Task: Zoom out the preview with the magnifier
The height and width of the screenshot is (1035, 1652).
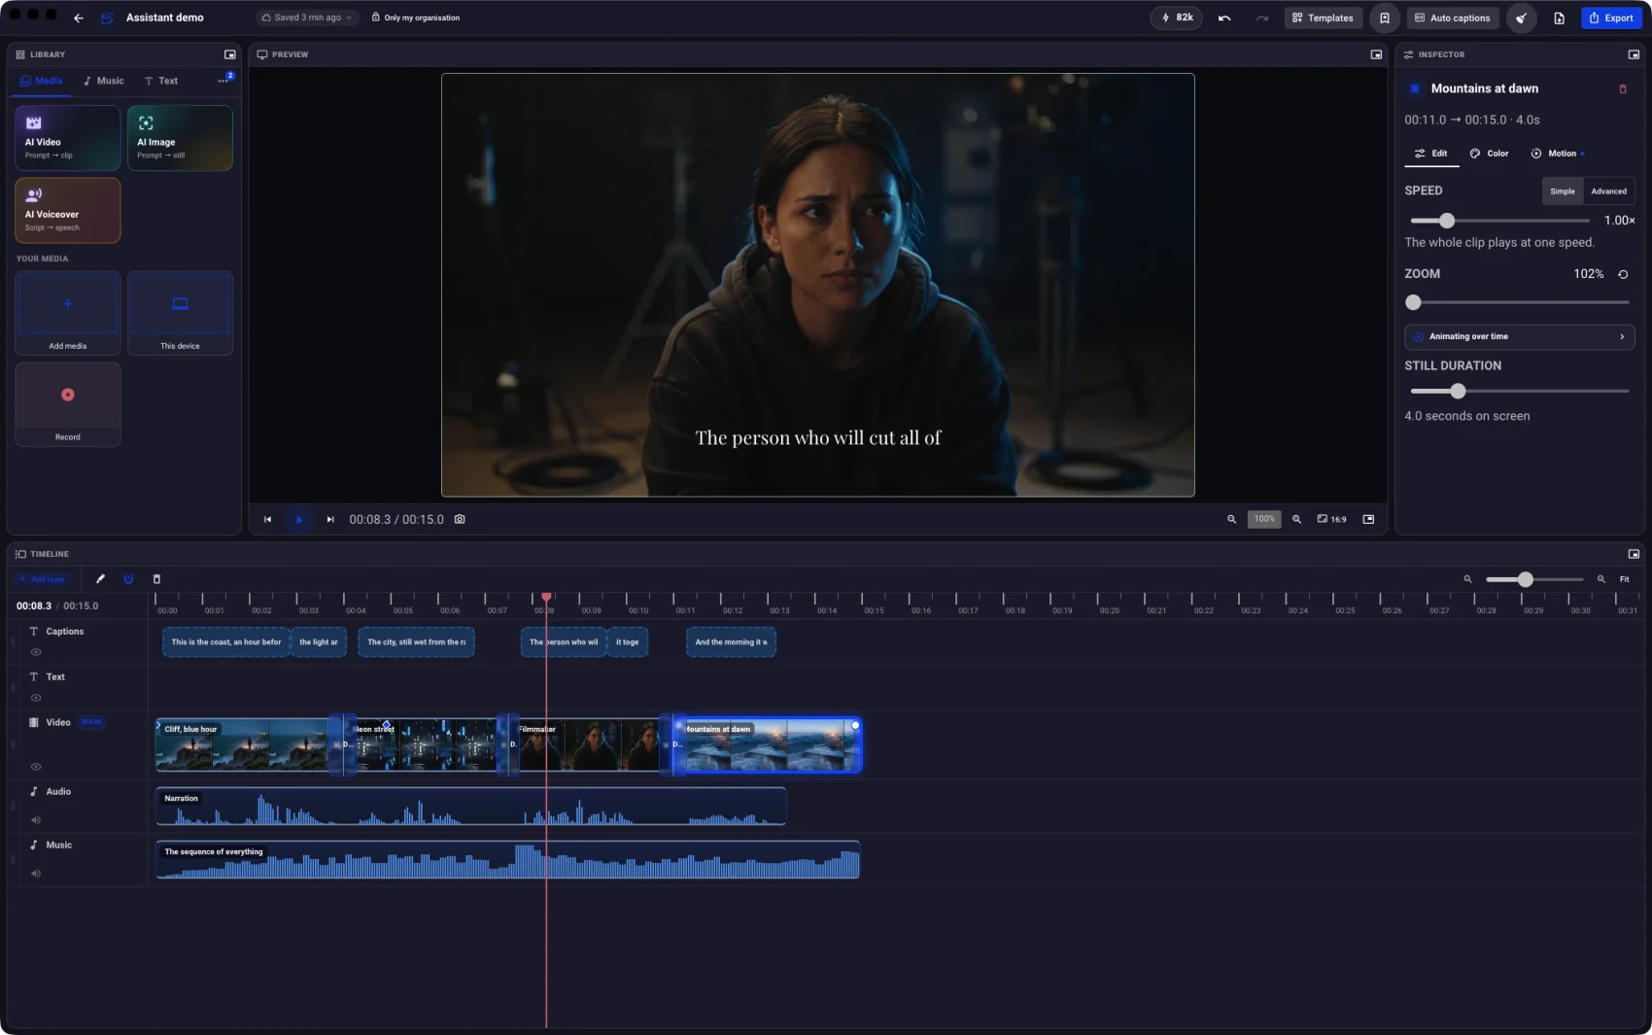Action: 1231,519
